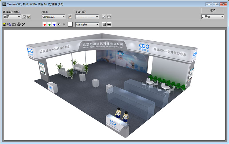Click the white color swatch
This screenshot has width=229, height=144.
tap(70, 25)
